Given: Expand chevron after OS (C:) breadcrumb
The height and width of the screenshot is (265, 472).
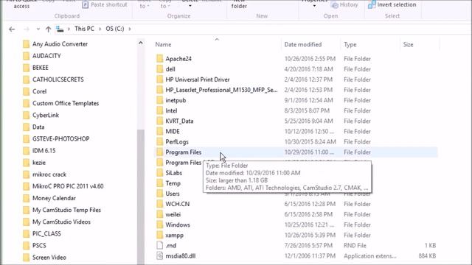Looking at the screenshot, I should pyautogui.click(x=130, y=29).
